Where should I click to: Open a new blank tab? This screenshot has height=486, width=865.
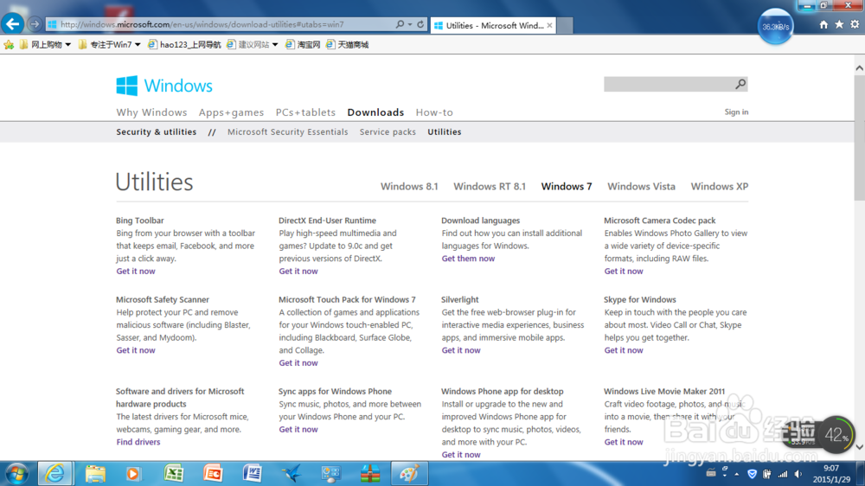(x=565, y=25)
